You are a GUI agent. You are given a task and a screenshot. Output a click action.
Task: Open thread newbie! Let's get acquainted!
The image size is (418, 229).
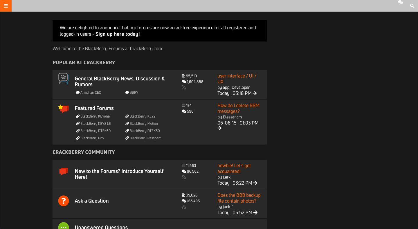click(x=234, y=168)
